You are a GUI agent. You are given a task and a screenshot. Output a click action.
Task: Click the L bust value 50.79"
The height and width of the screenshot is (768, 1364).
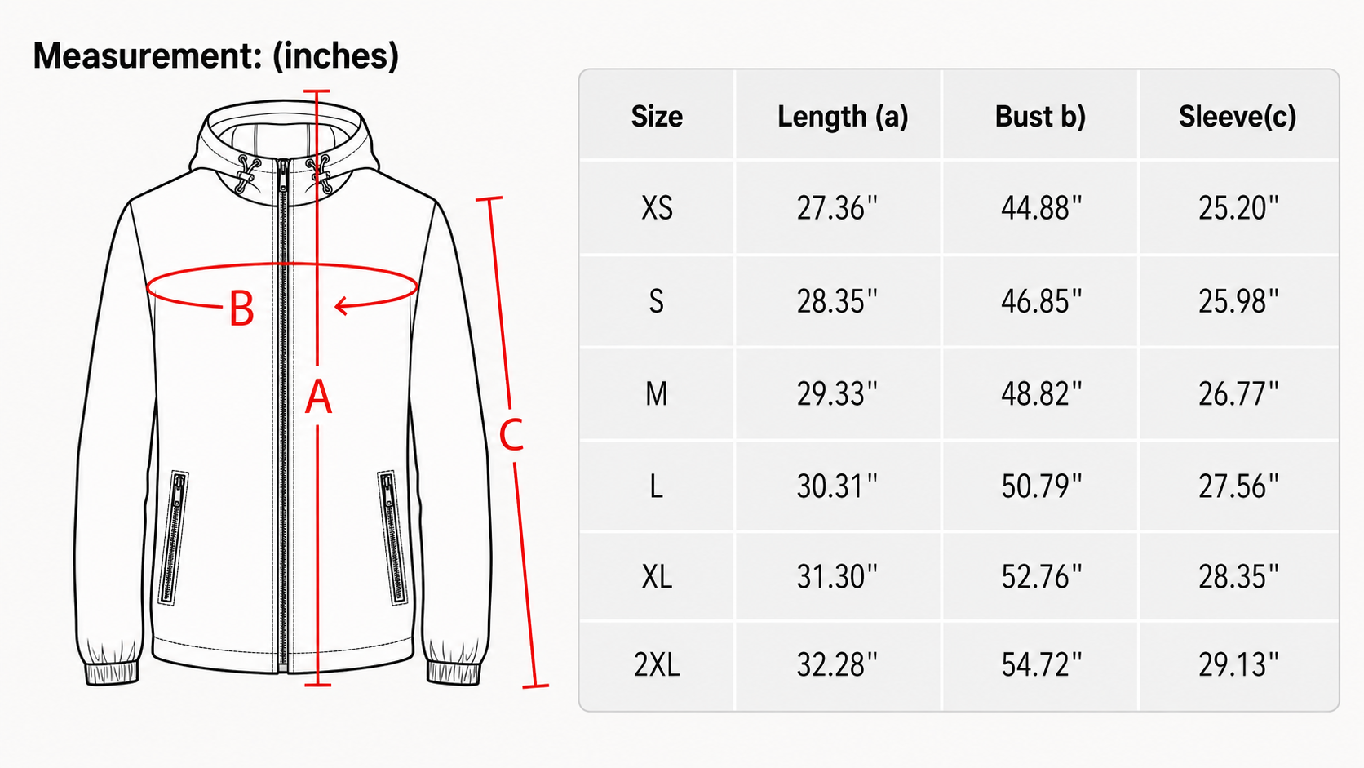[x=1042, y=486]
